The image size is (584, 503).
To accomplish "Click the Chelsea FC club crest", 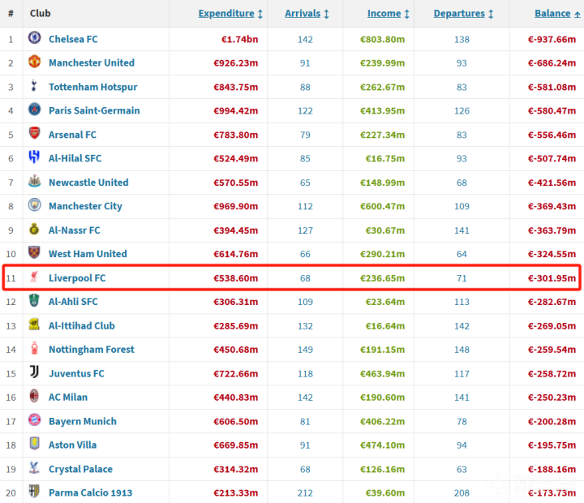I will coord(35,37).
